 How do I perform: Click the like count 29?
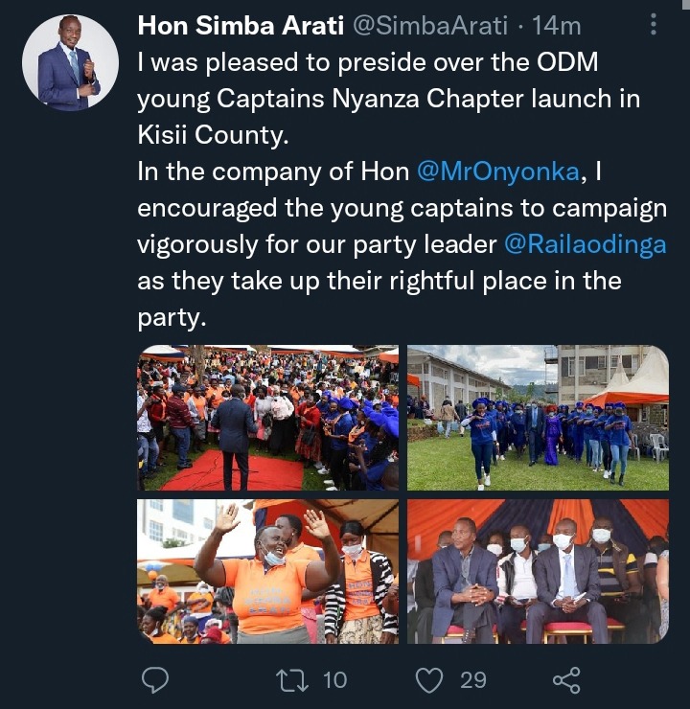pos(473,680)
